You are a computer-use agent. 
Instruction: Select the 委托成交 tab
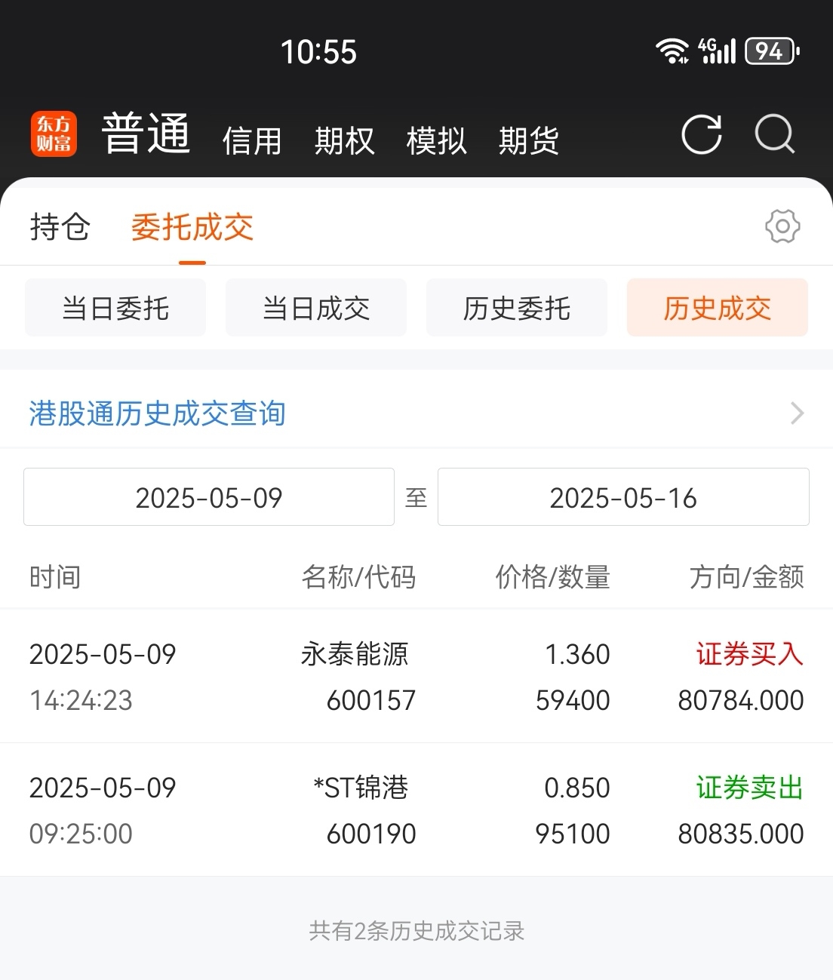pos(192,227)
